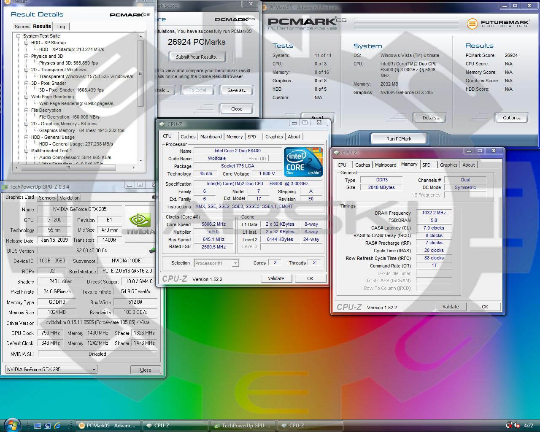Collapse the 3D - Pixel Shader node
540x432 pixels.
tap(27, 83)
